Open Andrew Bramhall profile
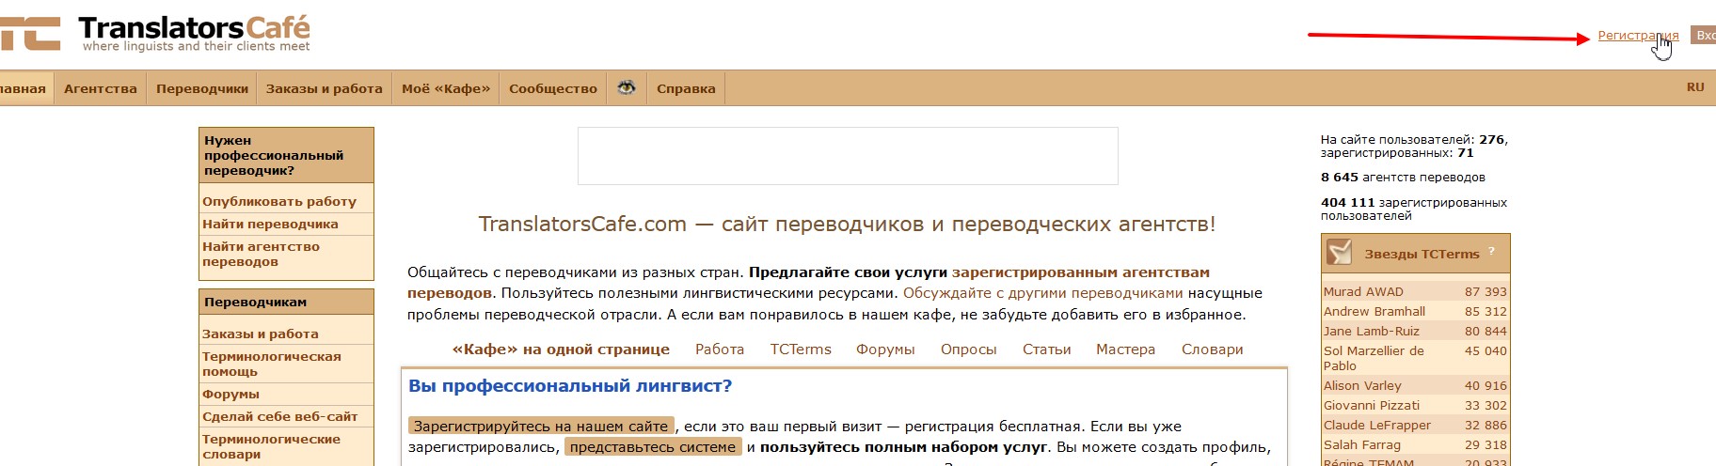Image resolution: width=1716 pixels, height=466 pixels. [1374, 311]
